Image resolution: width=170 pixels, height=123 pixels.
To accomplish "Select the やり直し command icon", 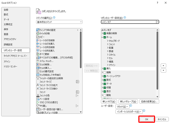I will point(38,106).
